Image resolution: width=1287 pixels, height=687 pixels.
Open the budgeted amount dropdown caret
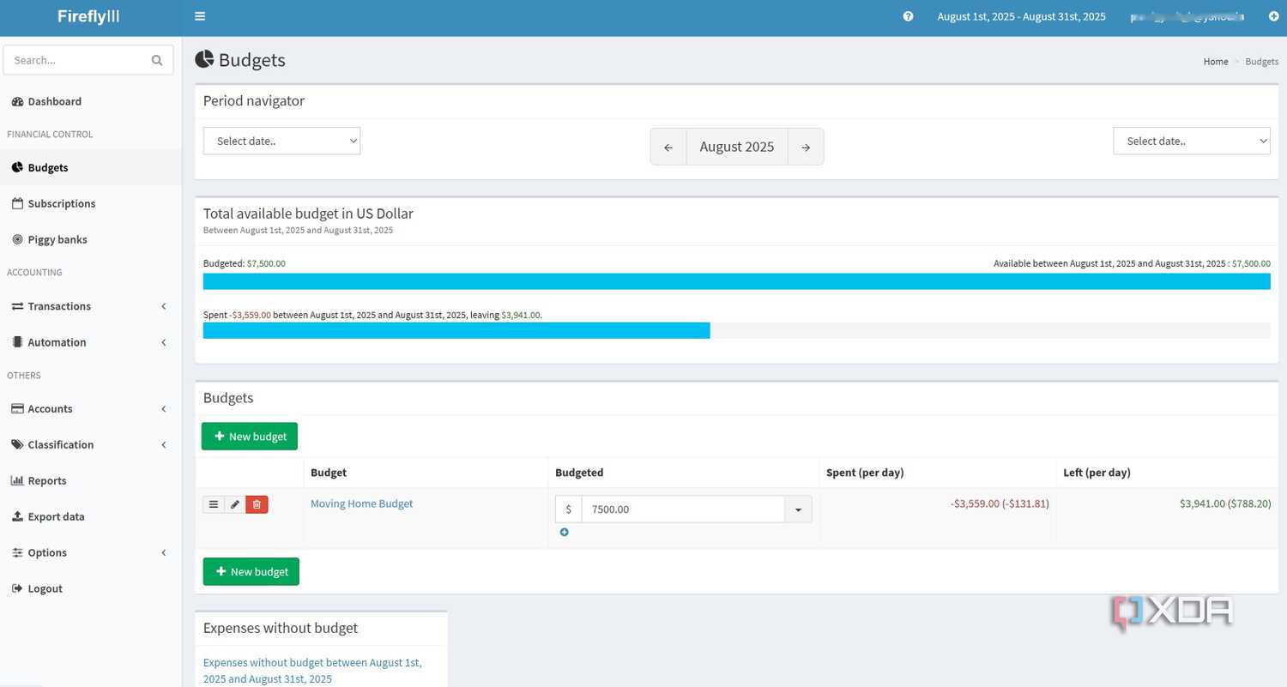pos(798,509)
